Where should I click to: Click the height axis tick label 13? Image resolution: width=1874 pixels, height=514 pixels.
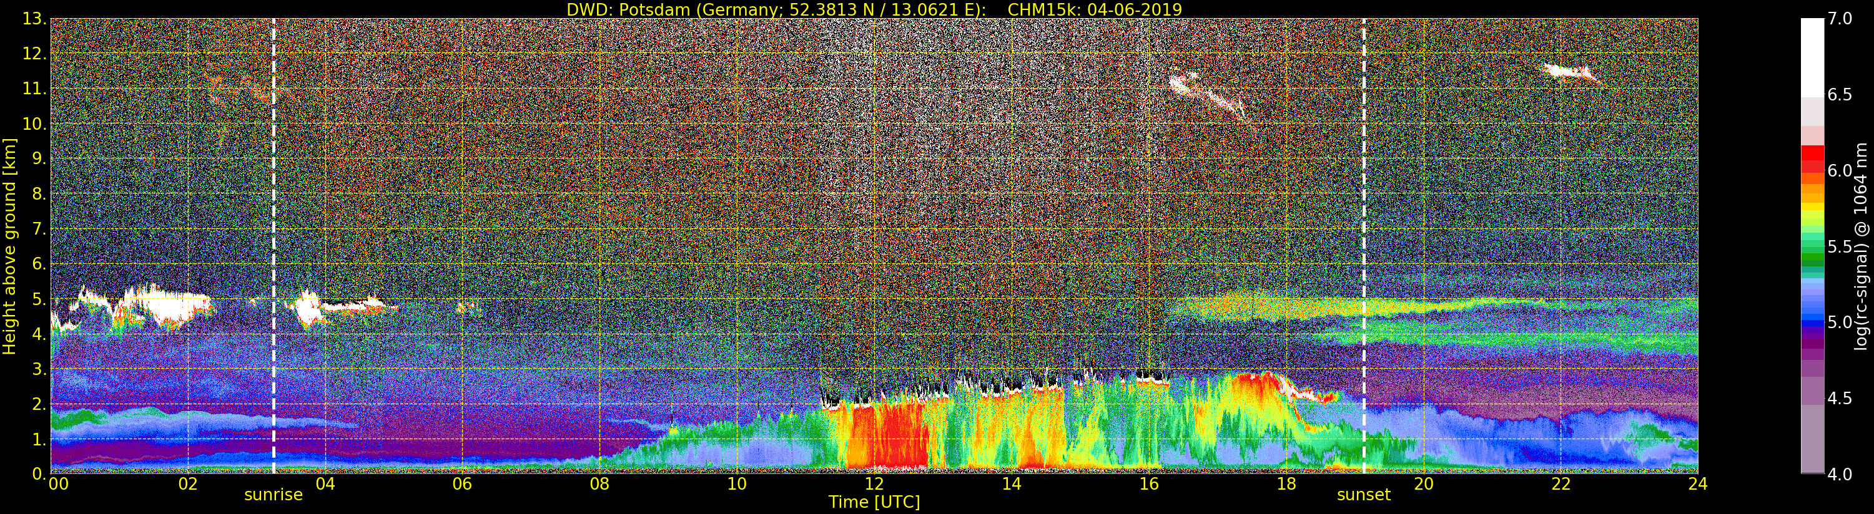[x=34, y=19]
